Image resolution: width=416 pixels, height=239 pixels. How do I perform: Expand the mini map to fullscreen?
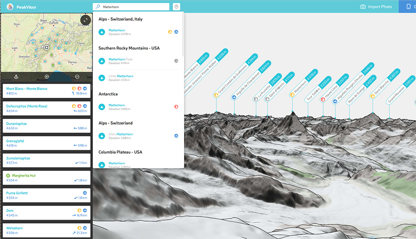point(85,20)
